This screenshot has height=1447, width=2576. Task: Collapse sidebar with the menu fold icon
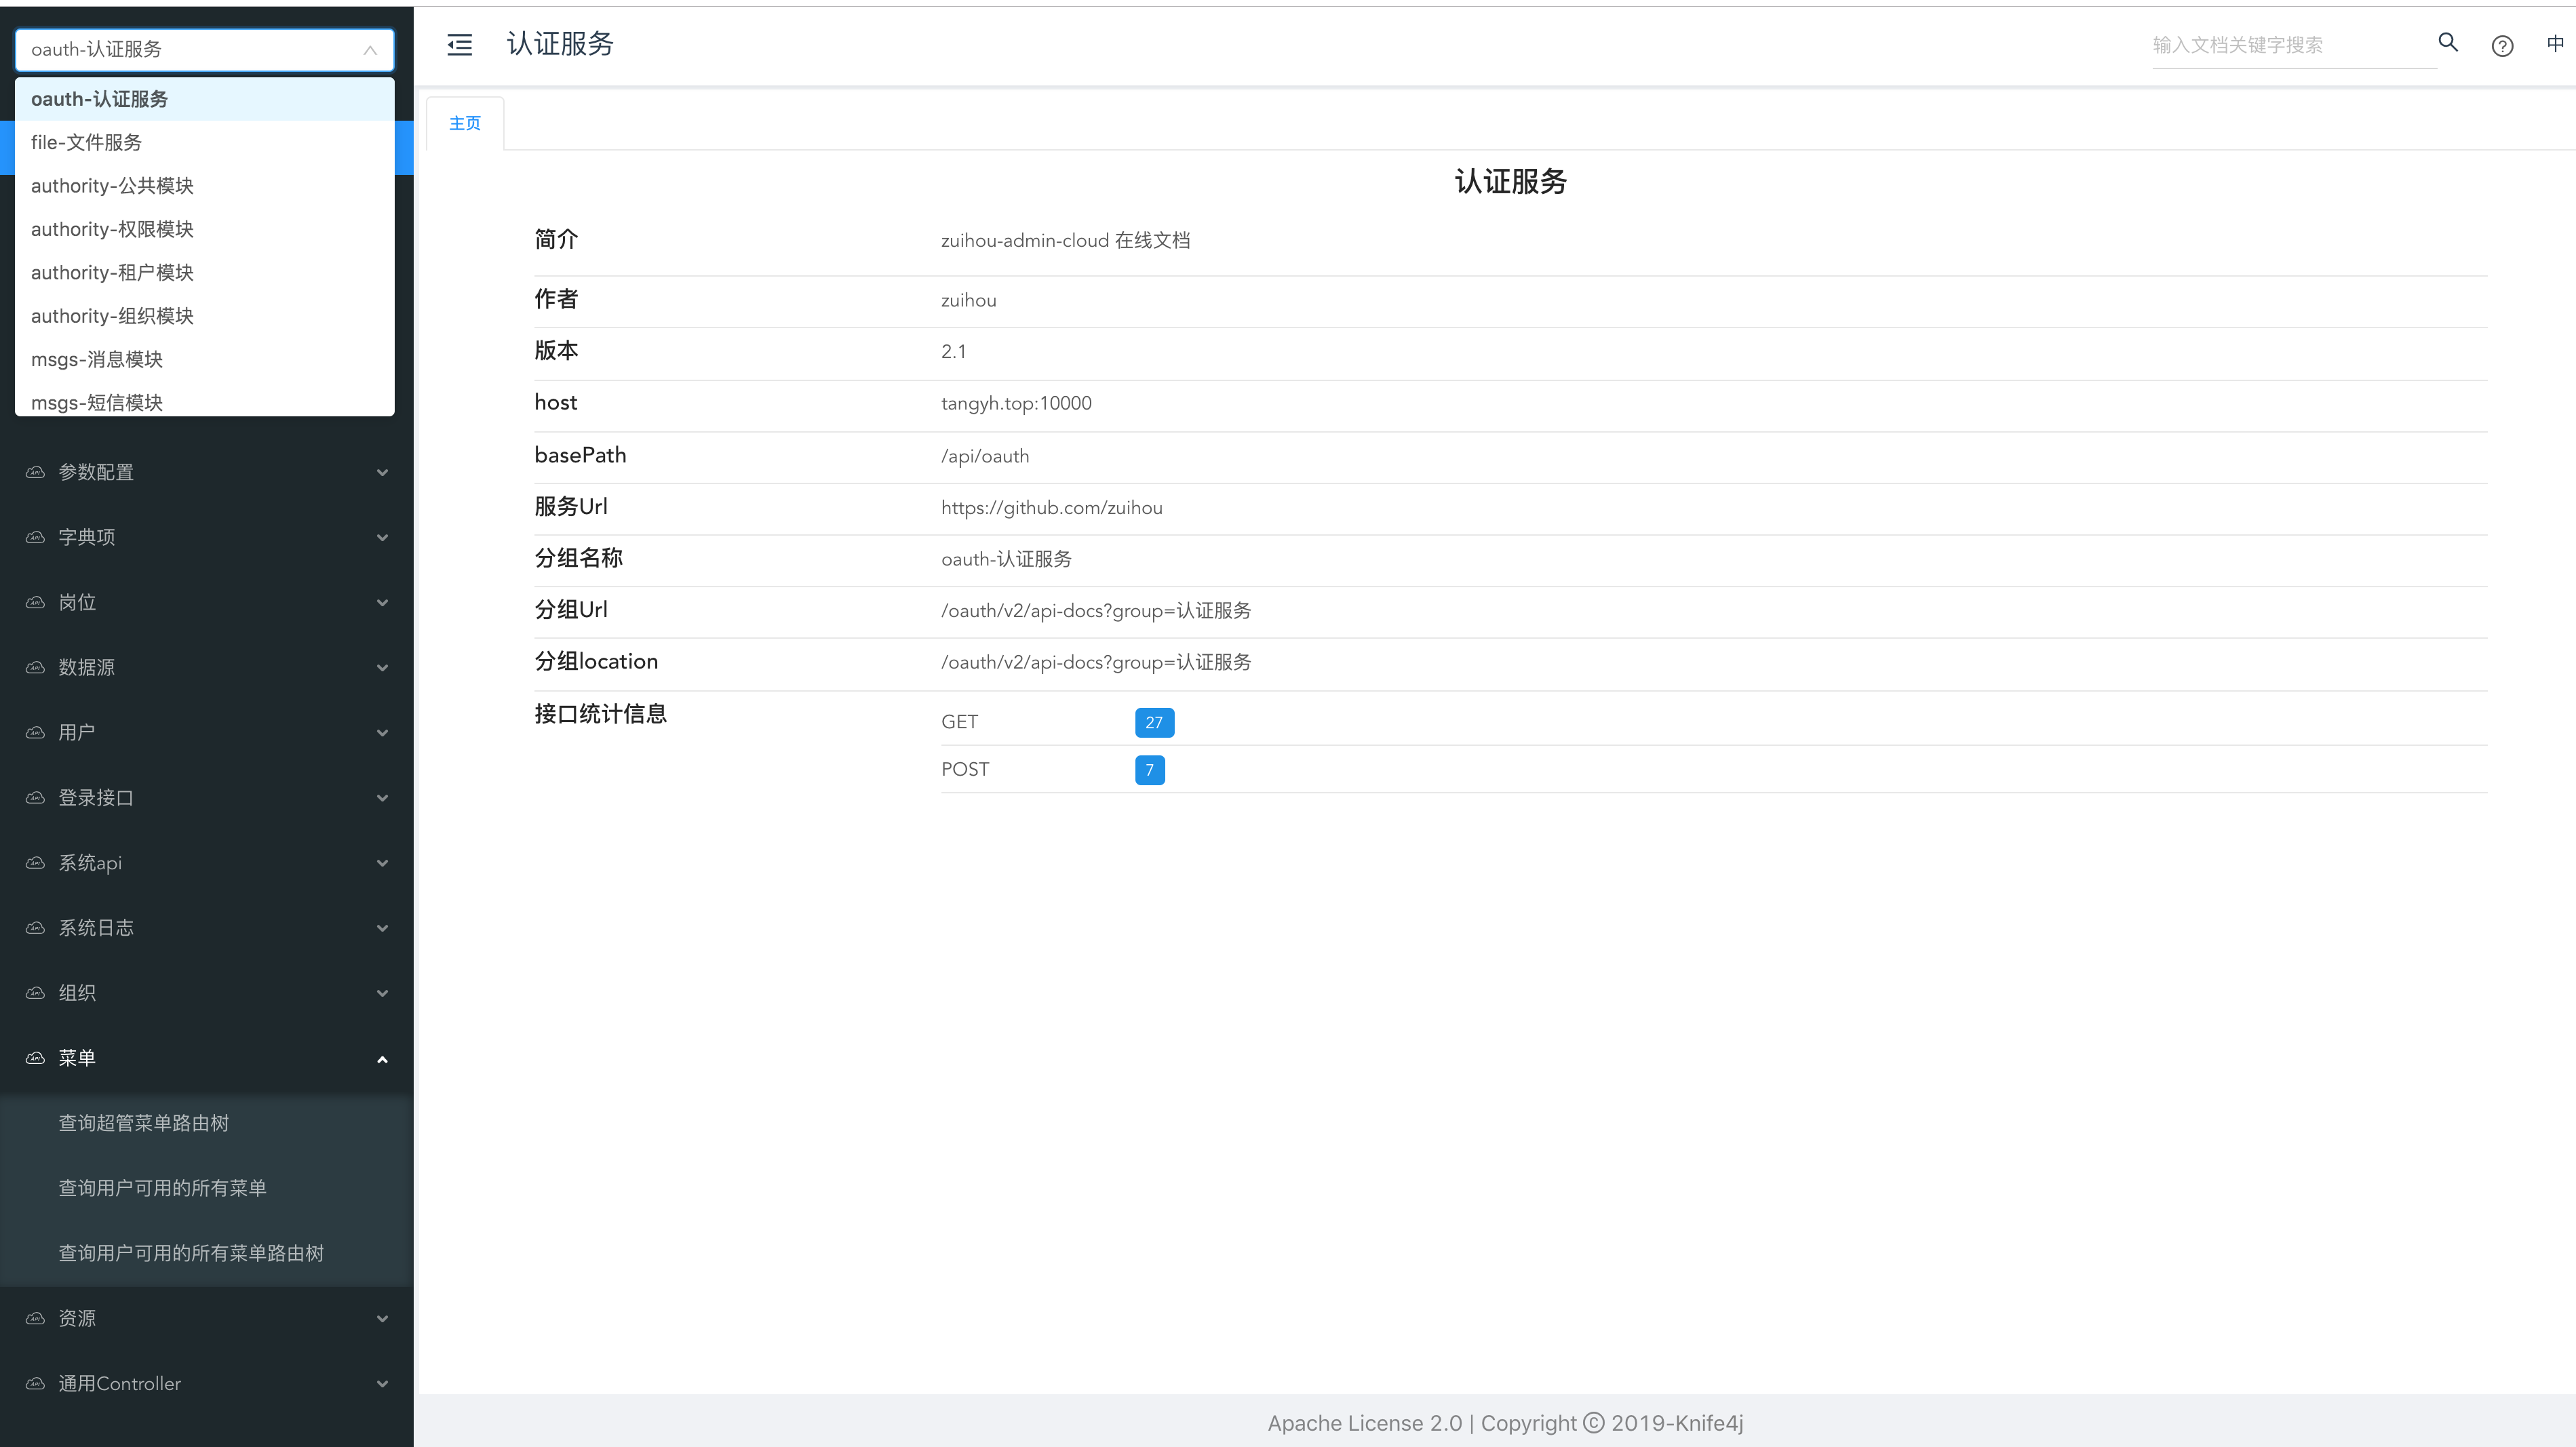point(459,45)
